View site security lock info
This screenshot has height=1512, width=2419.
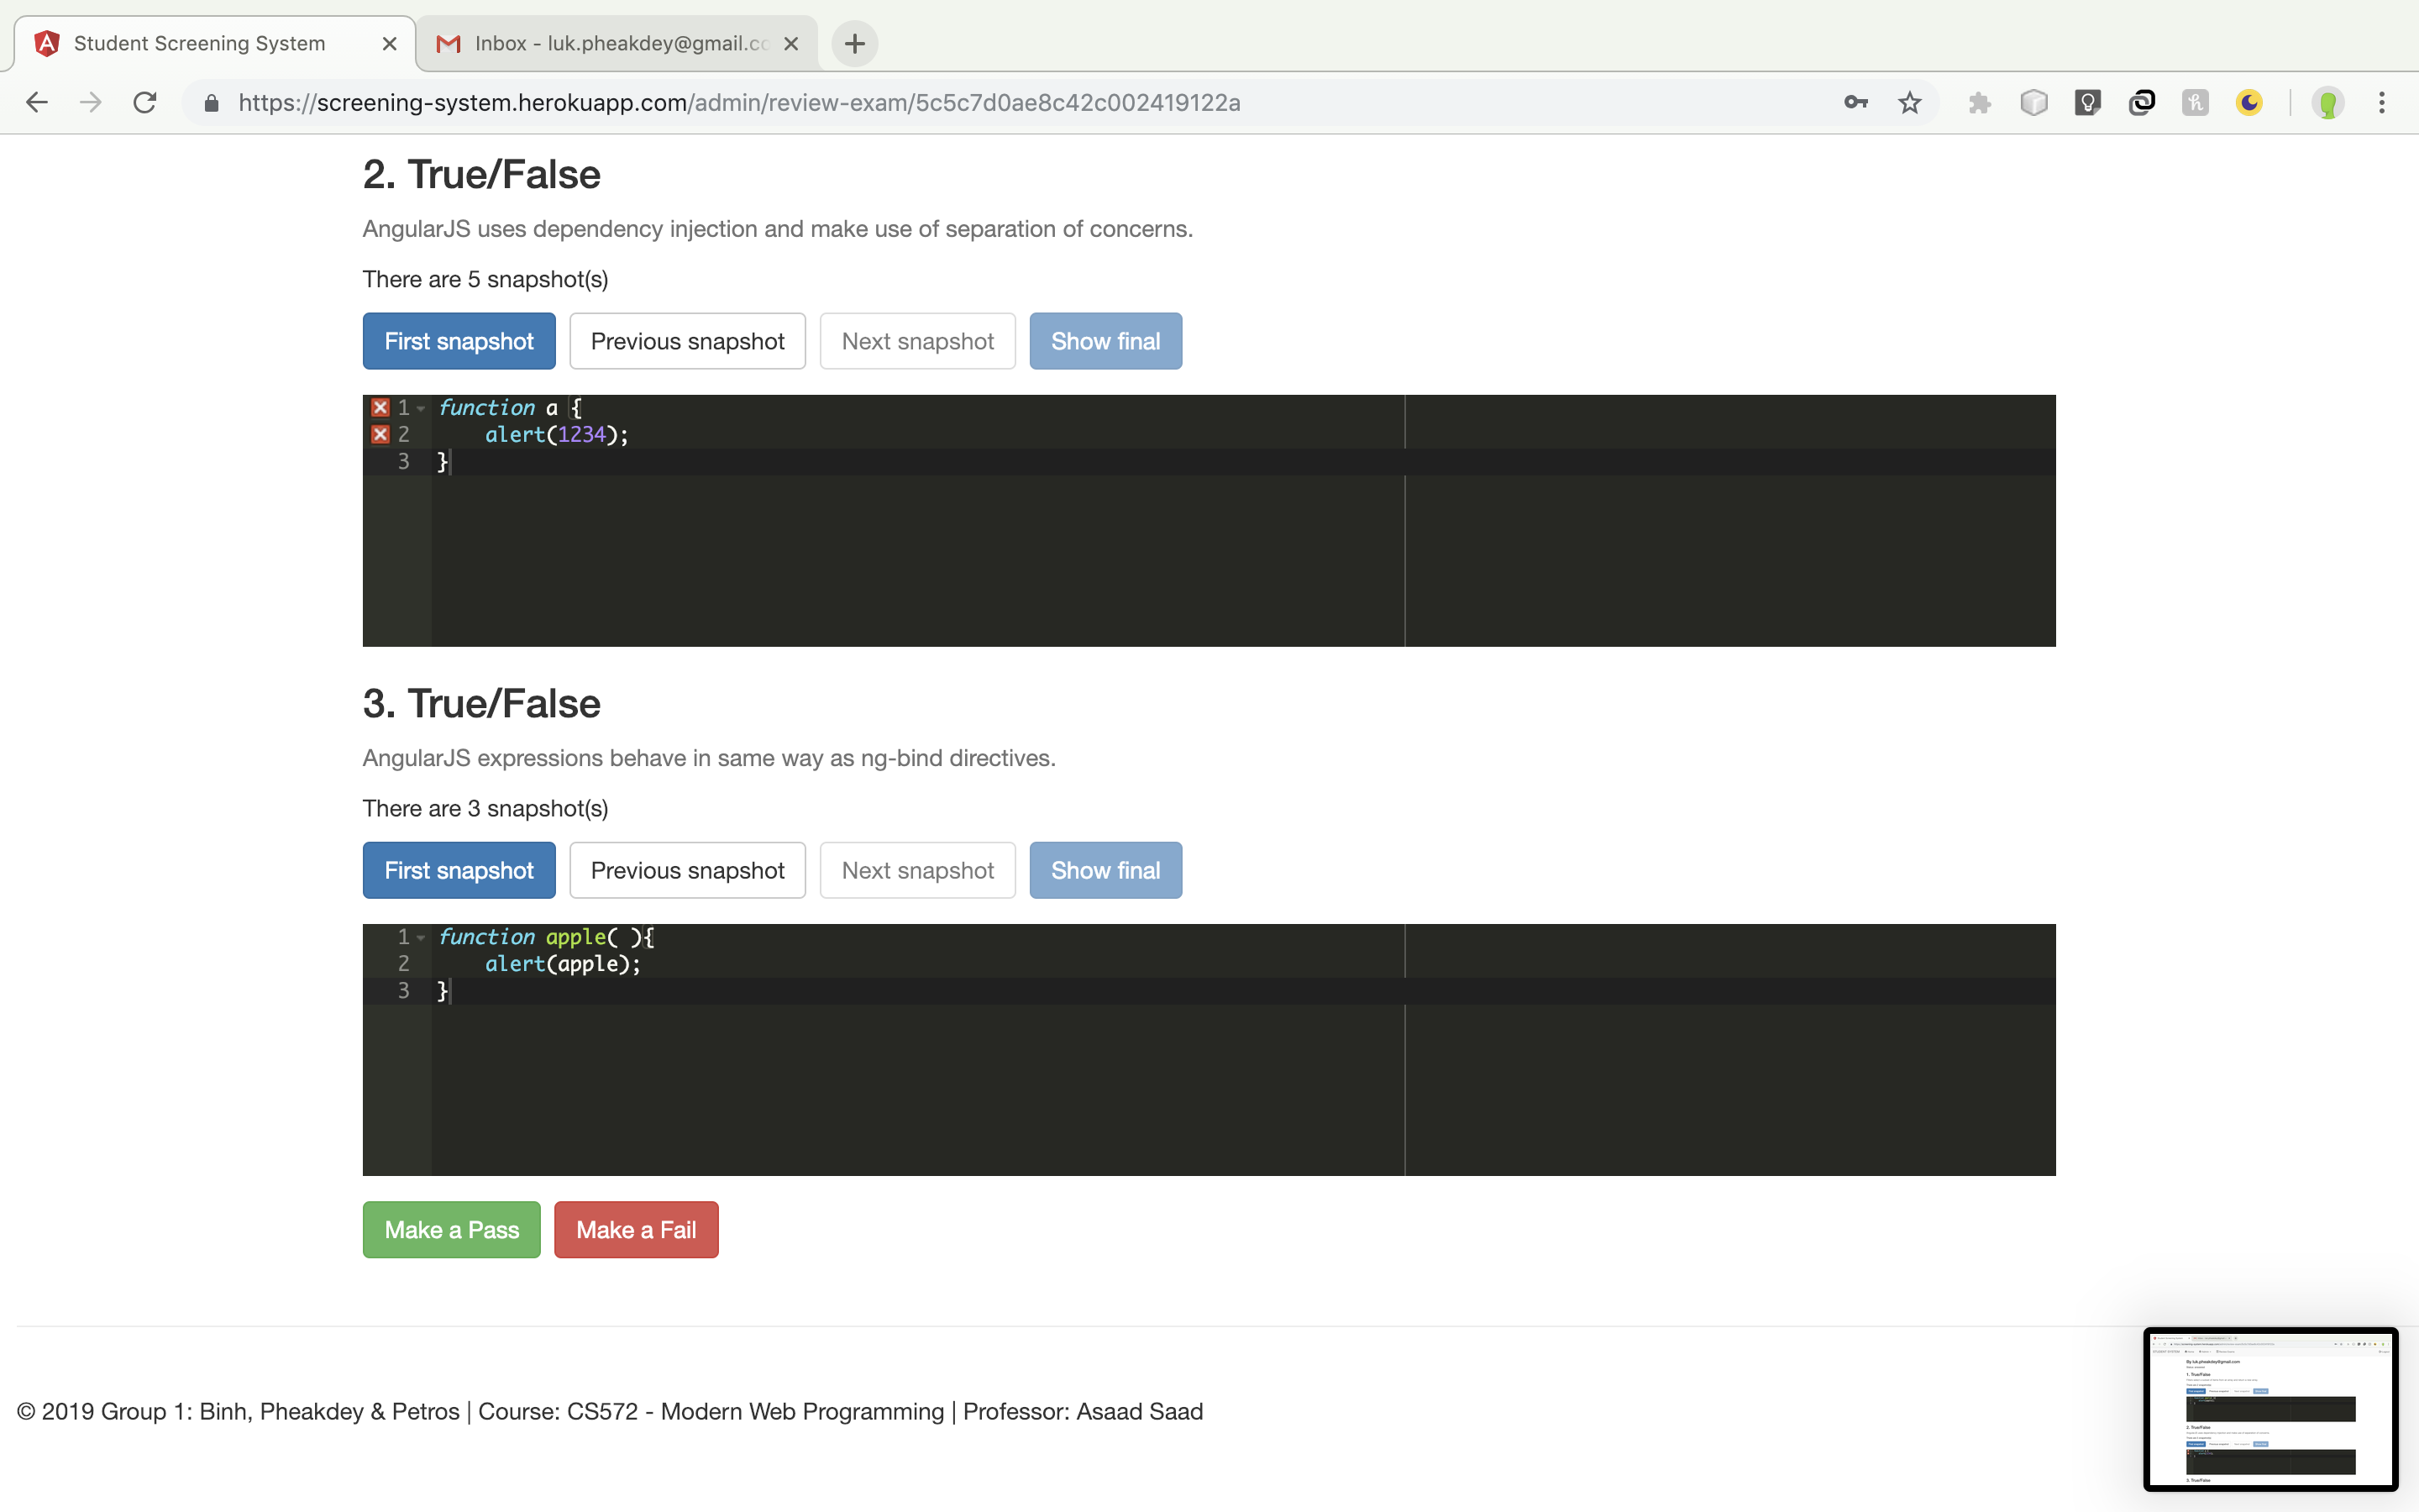tap(211, 102)
